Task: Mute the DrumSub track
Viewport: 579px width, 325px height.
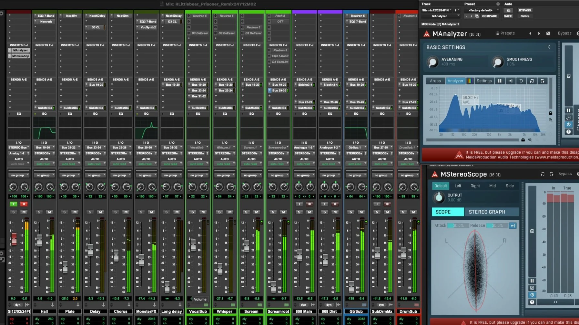Action: (413, 212)
